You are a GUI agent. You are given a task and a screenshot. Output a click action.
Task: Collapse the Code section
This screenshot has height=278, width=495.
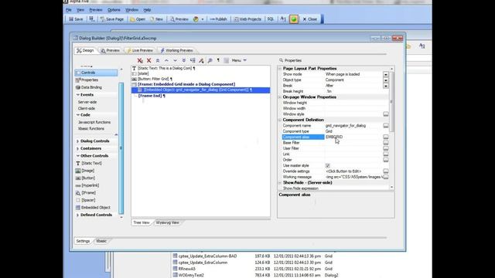click(77, 115)
